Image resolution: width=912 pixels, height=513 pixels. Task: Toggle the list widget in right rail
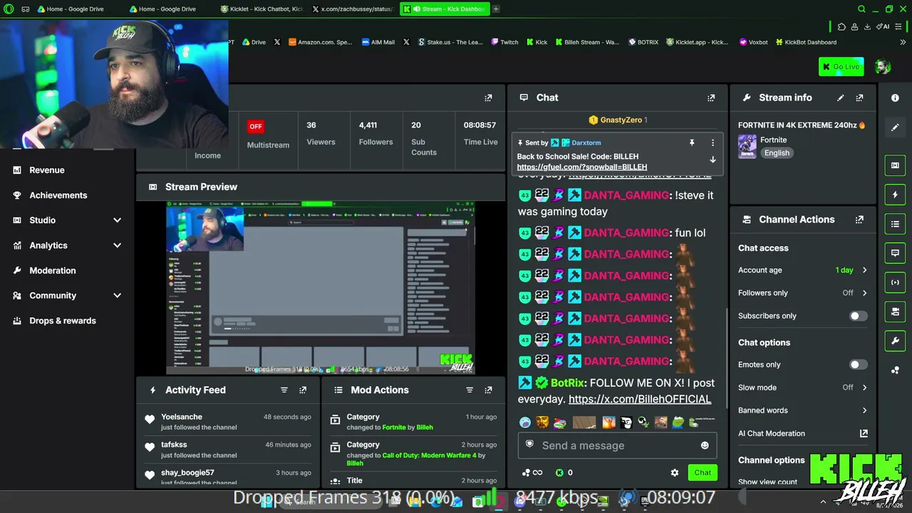coord(895,224)
